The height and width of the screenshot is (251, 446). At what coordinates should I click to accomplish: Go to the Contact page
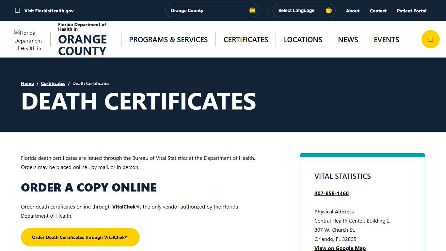click(378, 10)
